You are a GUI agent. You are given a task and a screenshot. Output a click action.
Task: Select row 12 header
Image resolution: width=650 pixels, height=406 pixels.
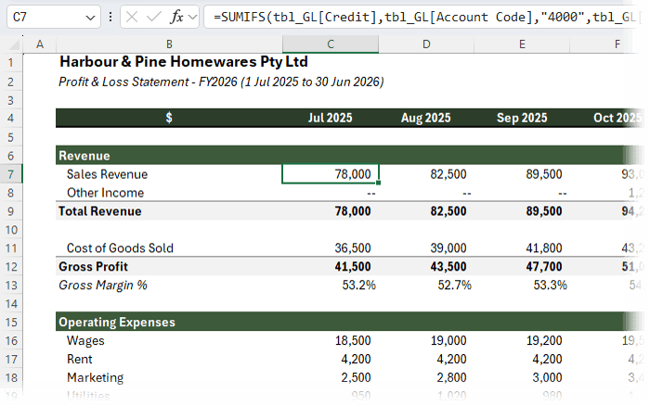click(11, 267)
